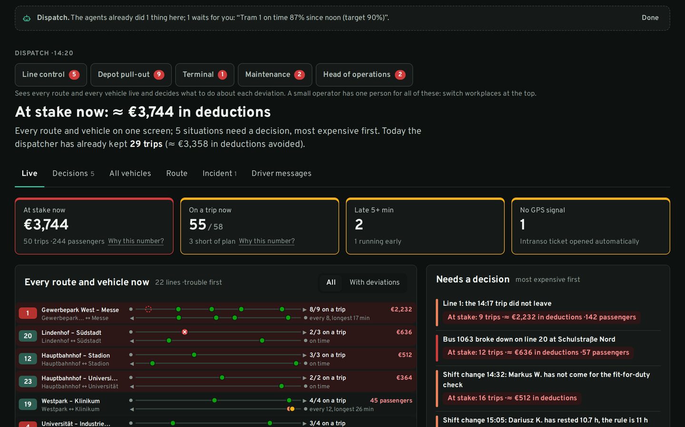
Task: Click the dashed missing-trip marker on line 1
Action: pyautogui.click(x=148, y=309)
